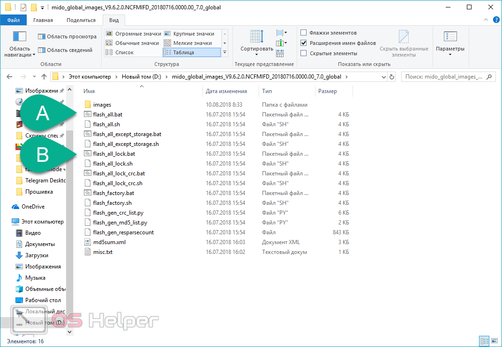Switch to List (Список) layout

[120, 52]
